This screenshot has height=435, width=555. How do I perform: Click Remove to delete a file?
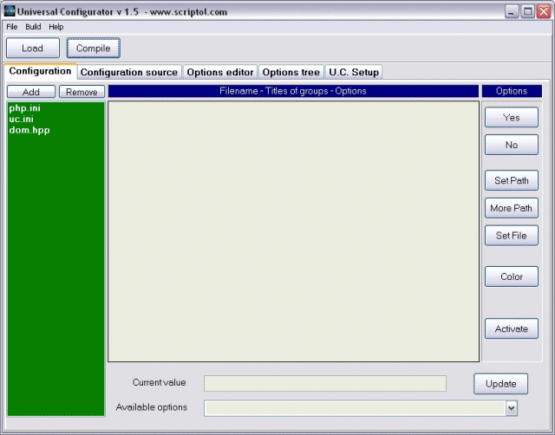click(82, 92)
